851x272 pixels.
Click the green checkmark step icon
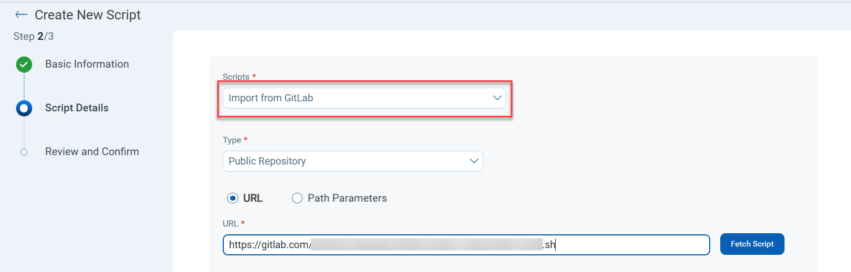24,64
